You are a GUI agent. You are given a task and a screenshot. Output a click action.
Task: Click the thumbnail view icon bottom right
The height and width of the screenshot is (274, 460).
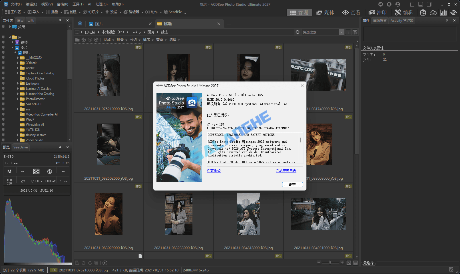349,263
